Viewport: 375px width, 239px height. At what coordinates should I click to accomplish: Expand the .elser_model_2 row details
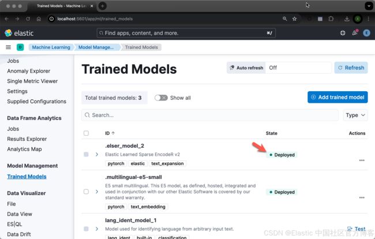pos(96,154)
